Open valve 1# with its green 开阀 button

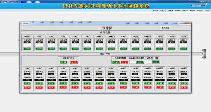pos(27,83)
